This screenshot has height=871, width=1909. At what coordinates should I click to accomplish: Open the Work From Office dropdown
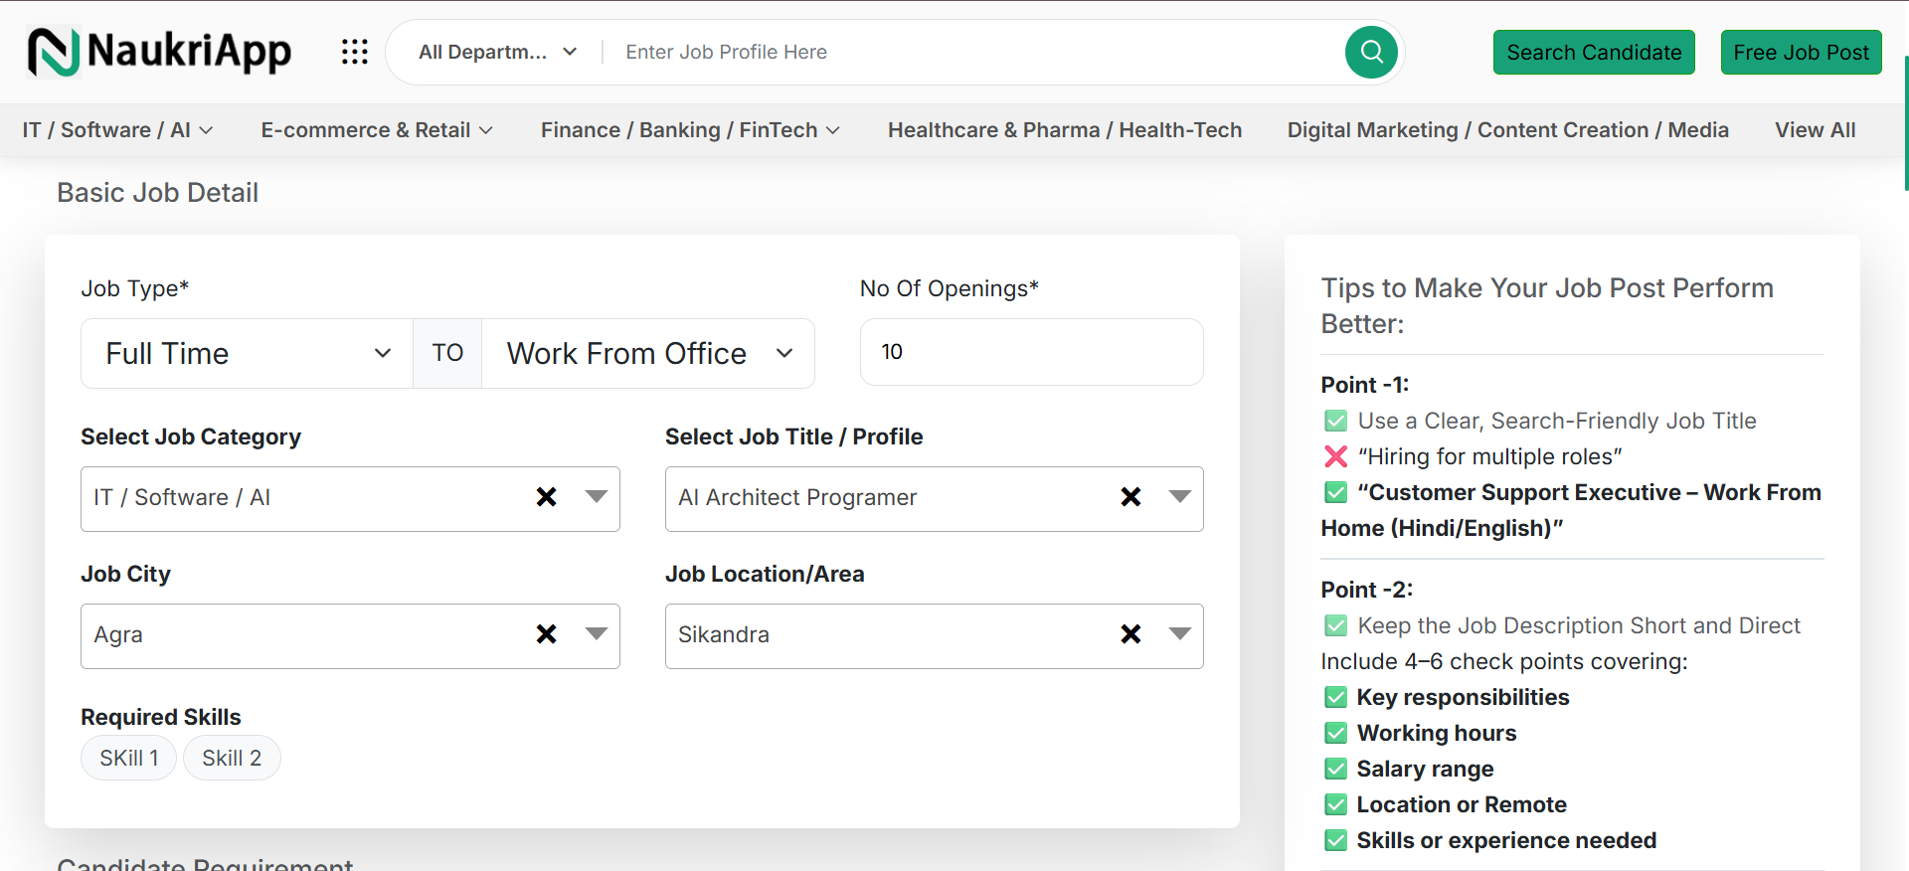[648, 354]
